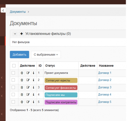This screenshot has width=127, height=121.
Task: Check the box for the Договор 1 row
Action: pyautogui.click(x=13, y=73)
